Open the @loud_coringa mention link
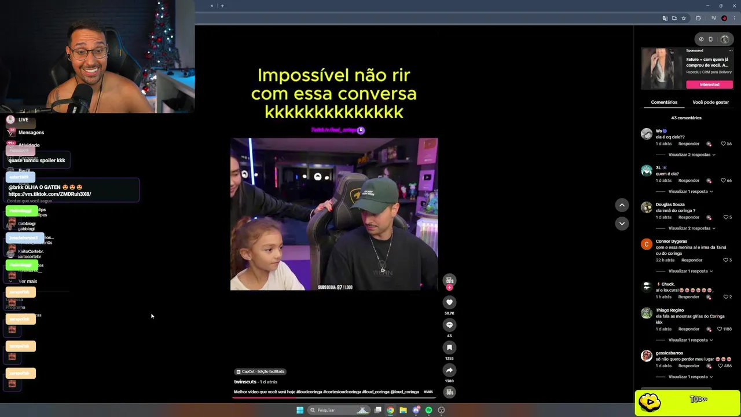Screen dimensions: 741x417 (x=404, y=392)
